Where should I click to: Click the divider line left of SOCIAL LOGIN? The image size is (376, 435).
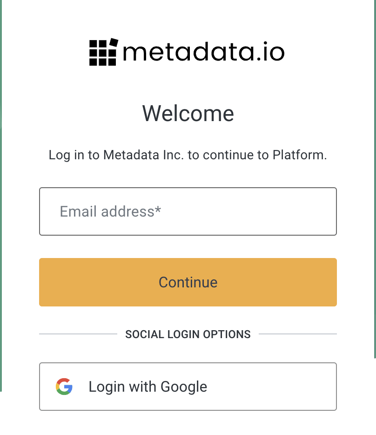pos(78,334)
